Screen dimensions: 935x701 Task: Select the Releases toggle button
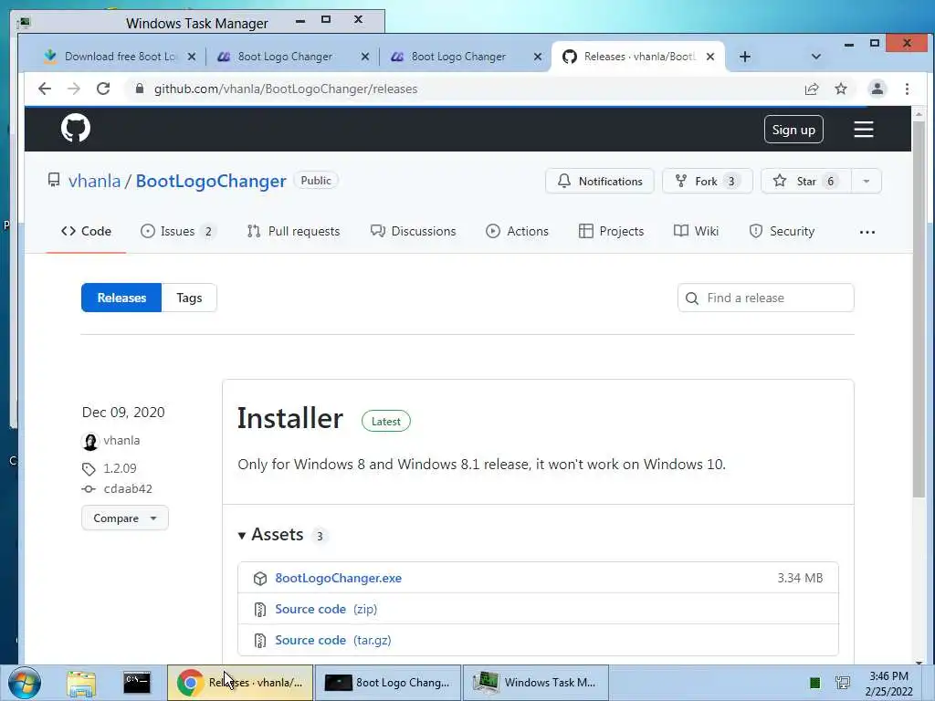click(121, 298)
